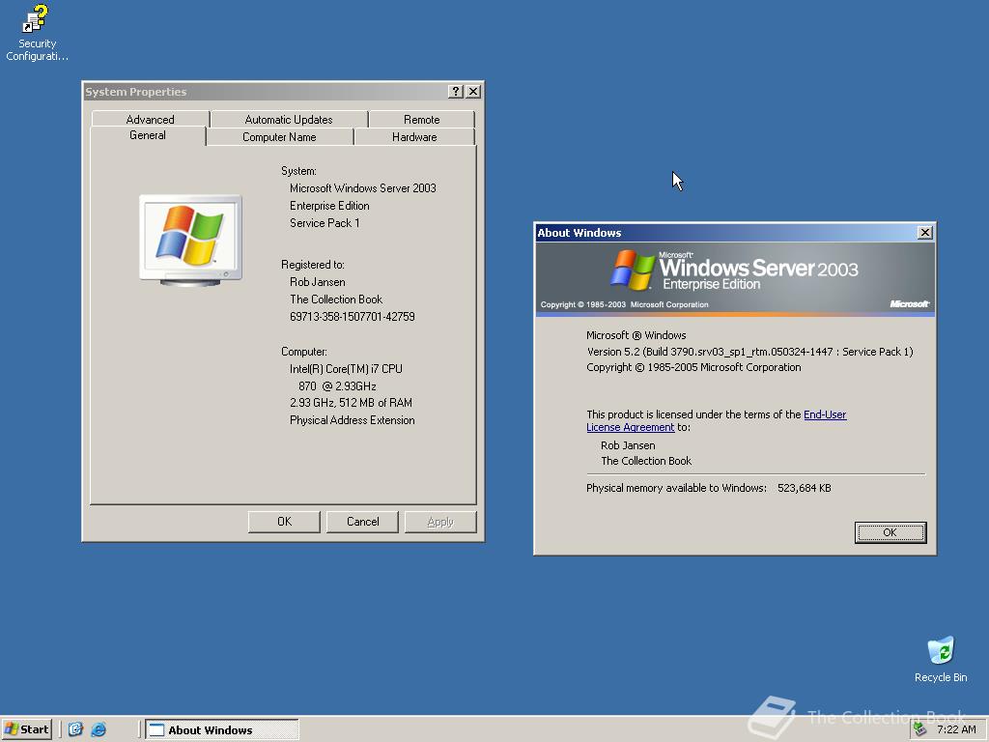Click the physical memory value 523,684 KB

tap(805, 488)
